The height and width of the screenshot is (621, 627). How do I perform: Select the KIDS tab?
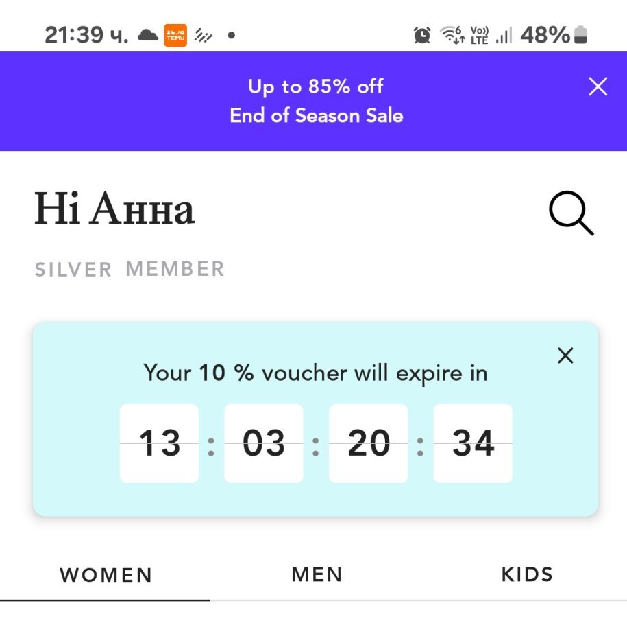pos(527,574)
